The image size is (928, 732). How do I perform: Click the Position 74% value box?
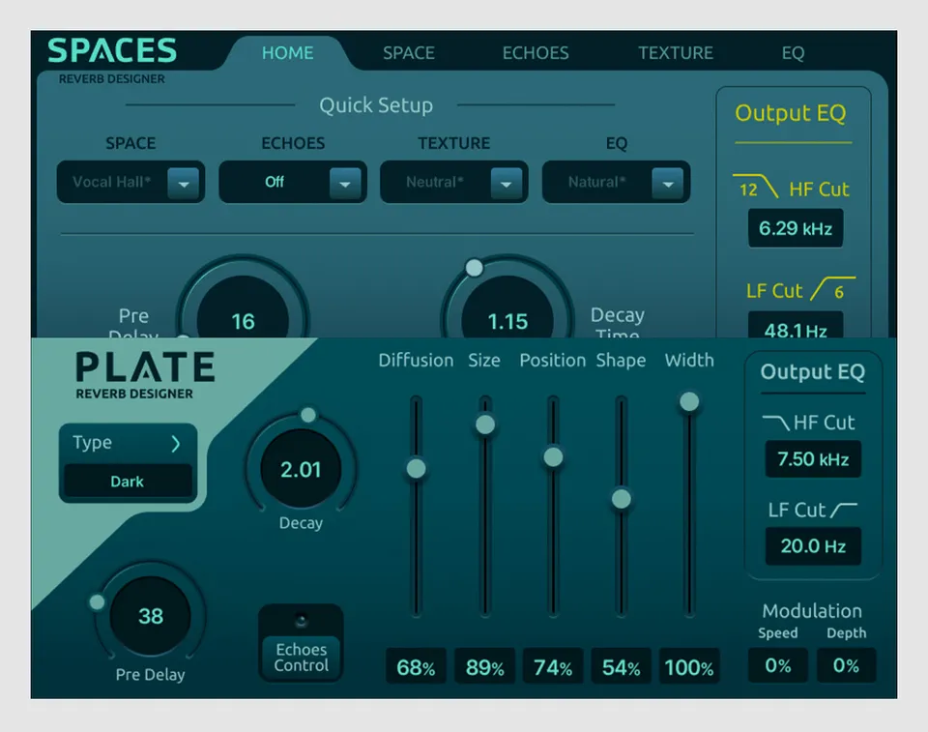[553, 667]
